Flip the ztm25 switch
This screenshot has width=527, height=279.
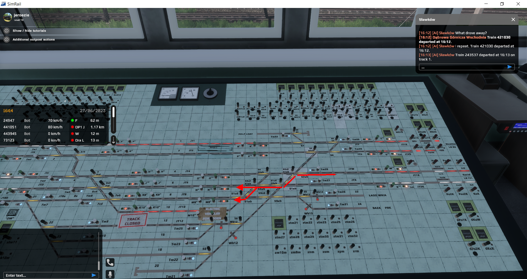(x=332, y=217)
